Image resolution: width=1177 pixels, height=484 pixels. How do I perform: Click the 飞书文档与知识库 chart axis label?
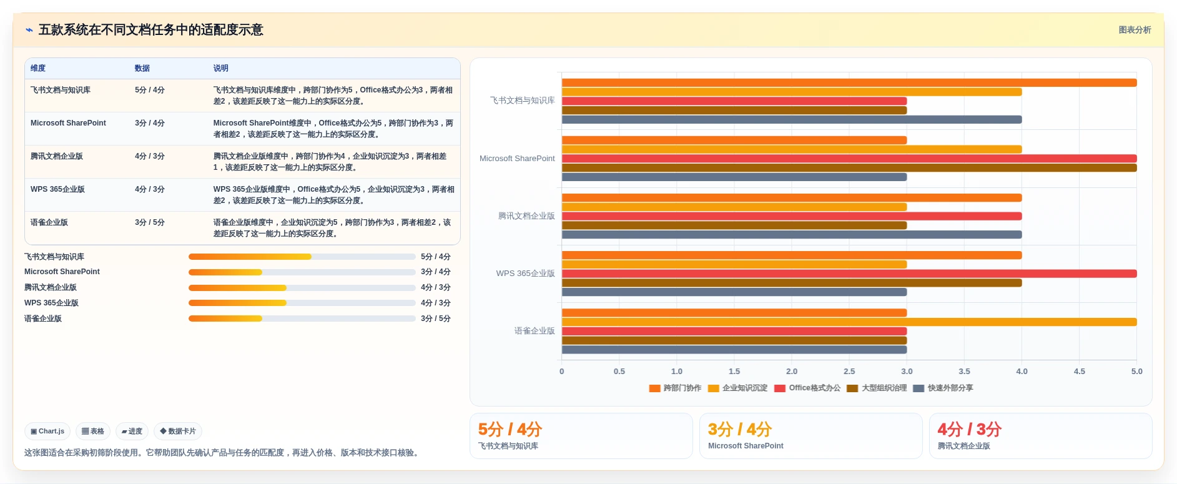[x=523, y=101]
